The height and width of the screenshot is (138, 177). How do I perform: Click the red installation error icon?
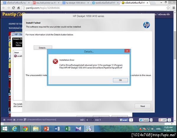(x=55, y=61)
